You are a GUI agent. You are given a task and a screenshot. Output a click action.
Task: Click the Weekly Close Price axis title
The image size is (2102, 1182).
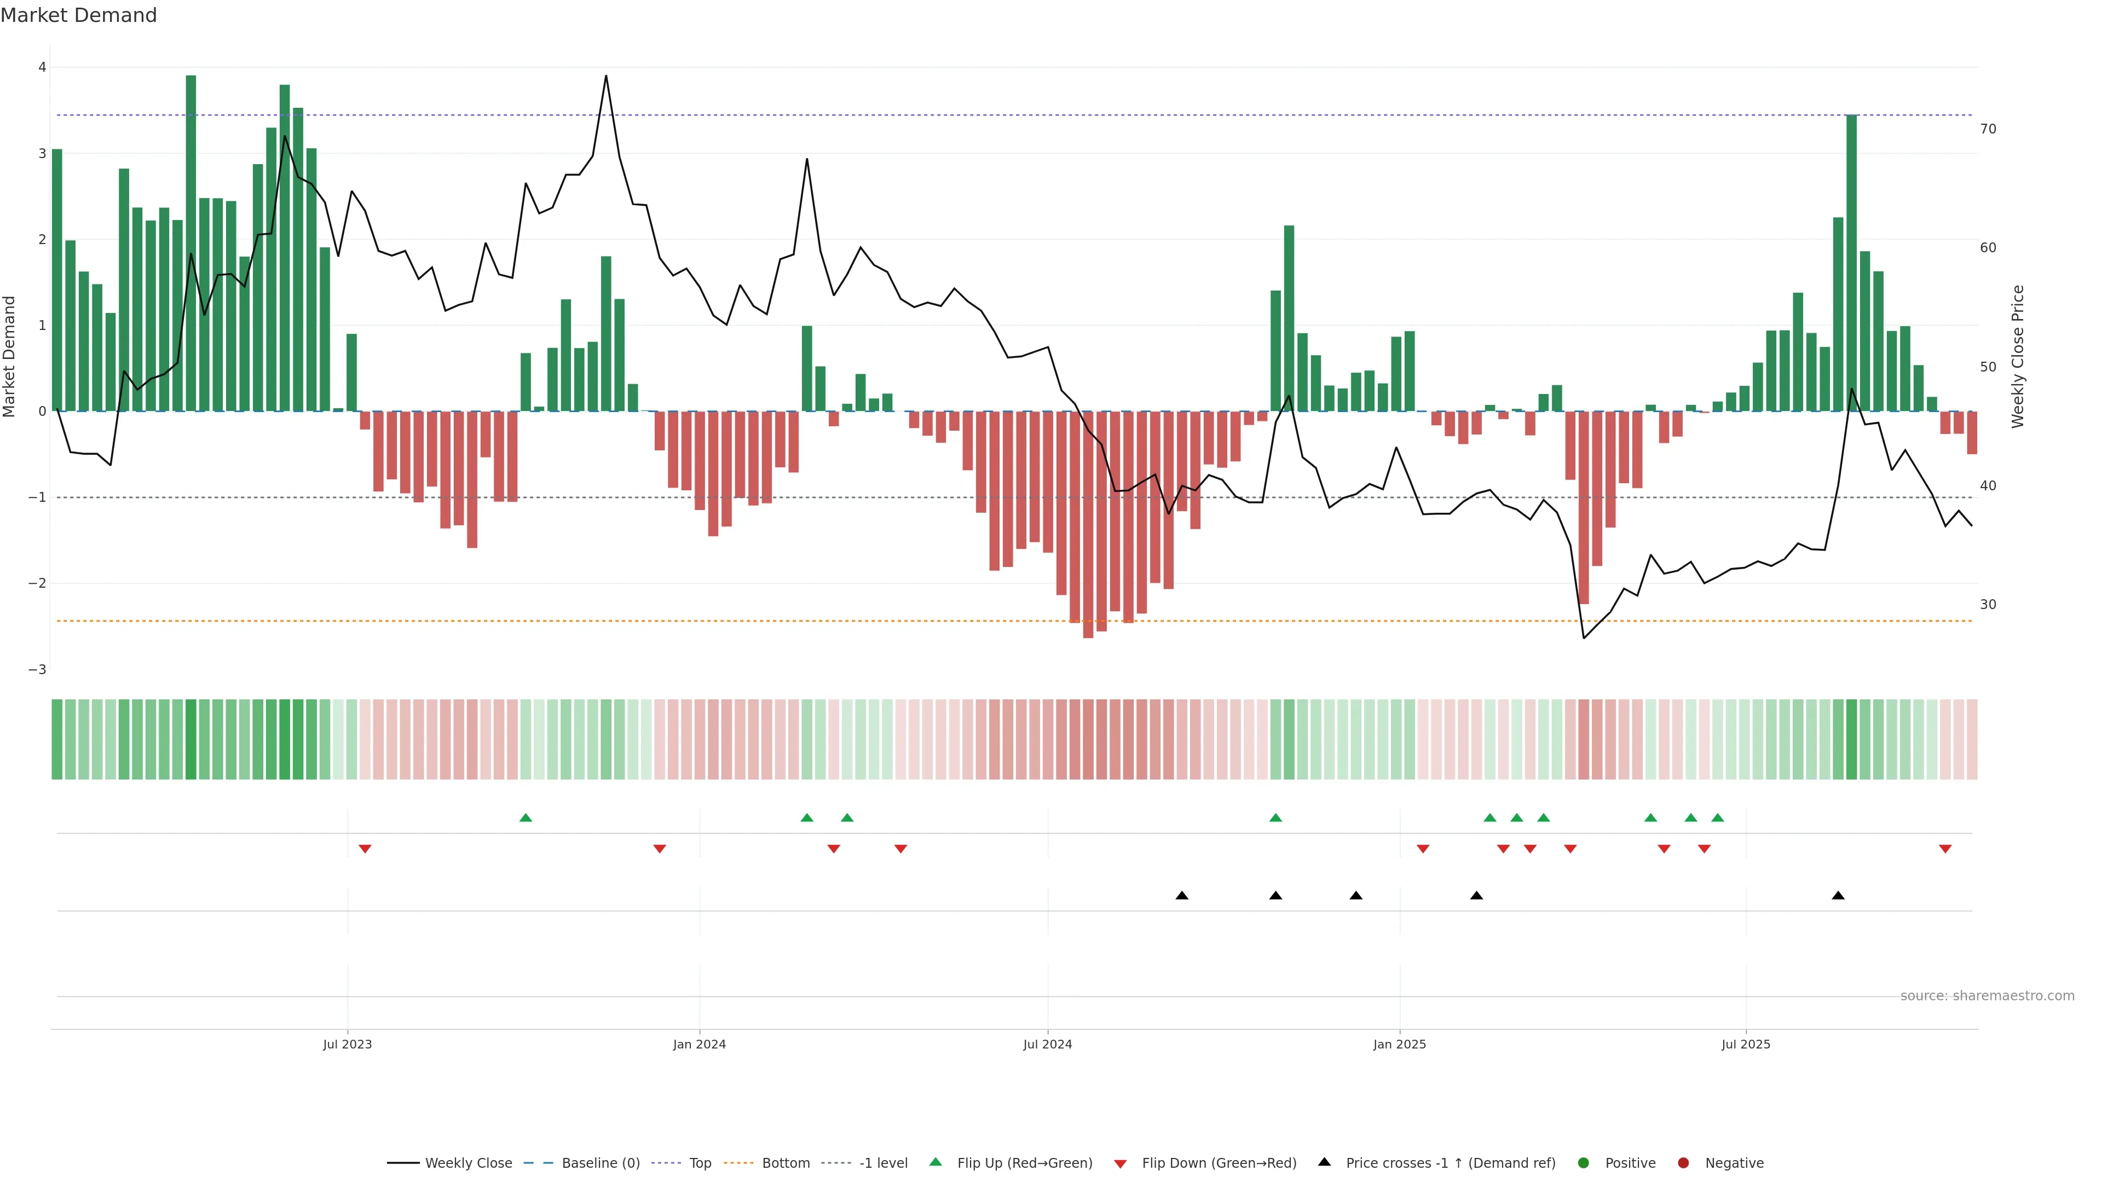2018,356
